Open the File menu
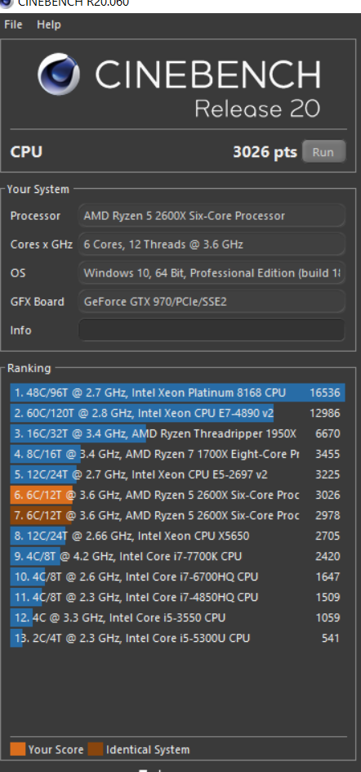 [x=13, y=25]
